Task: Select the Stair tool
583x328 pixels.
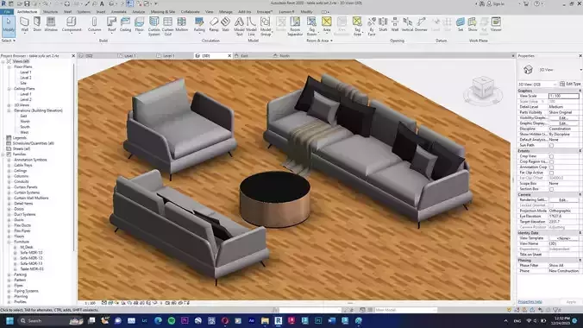Action: 225,24
